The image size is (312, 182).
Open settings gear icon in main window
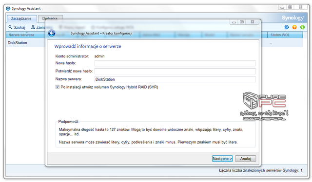pyautogui.click(x=287, y=27)
